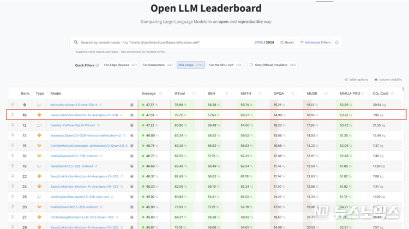Open the Quick Filters info icon
Viewport: 409px width, 229px height.
click(x=97, y=65)
